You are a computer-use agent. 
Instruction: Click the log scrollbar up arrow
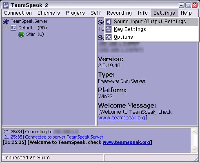pos(194,132)
